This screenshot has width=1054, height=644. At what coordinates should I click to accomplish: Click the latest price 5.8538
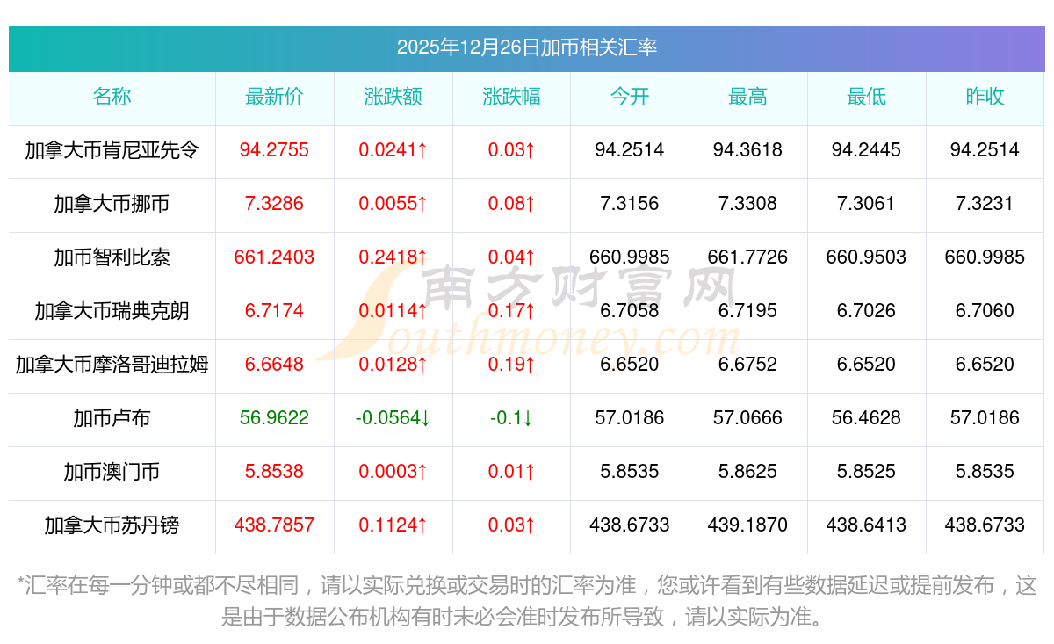click(x=274, y=472)
